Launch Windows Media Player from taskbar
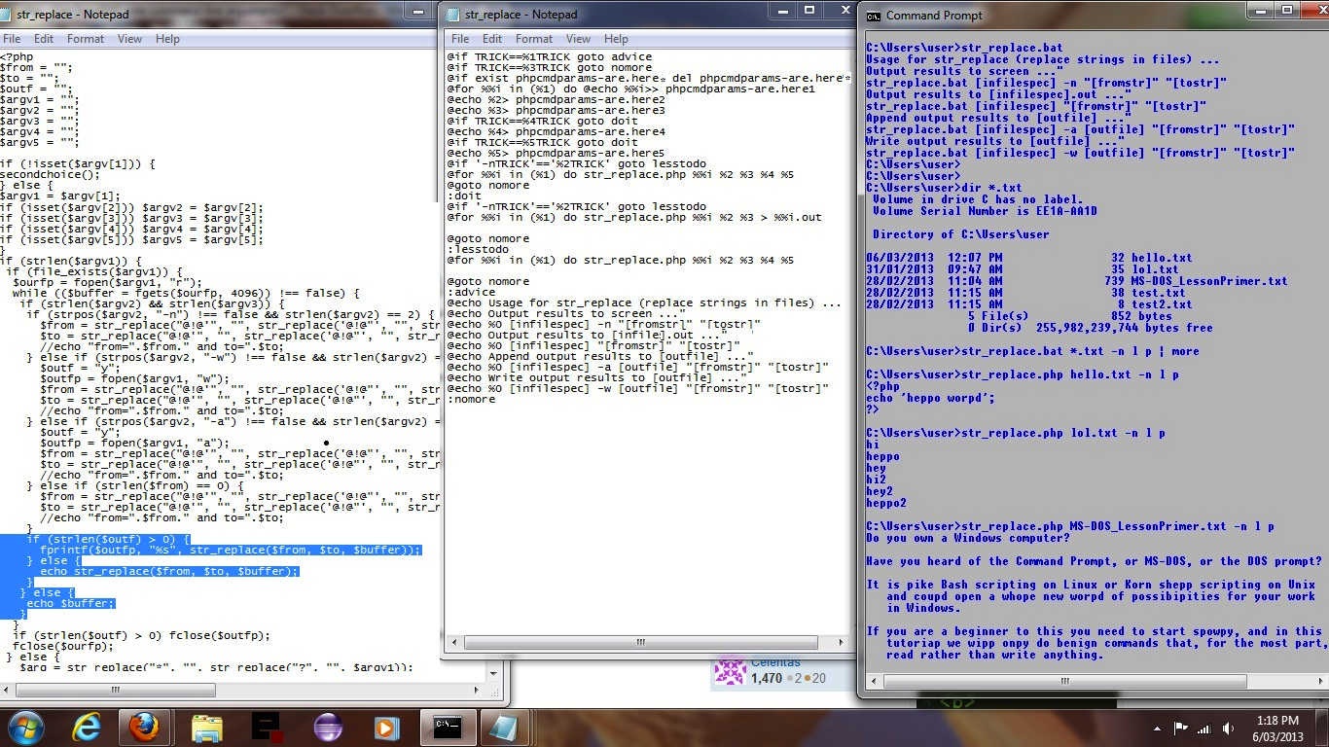The width and height of the screenshot is (1329, 747). (x=386, y=727)
